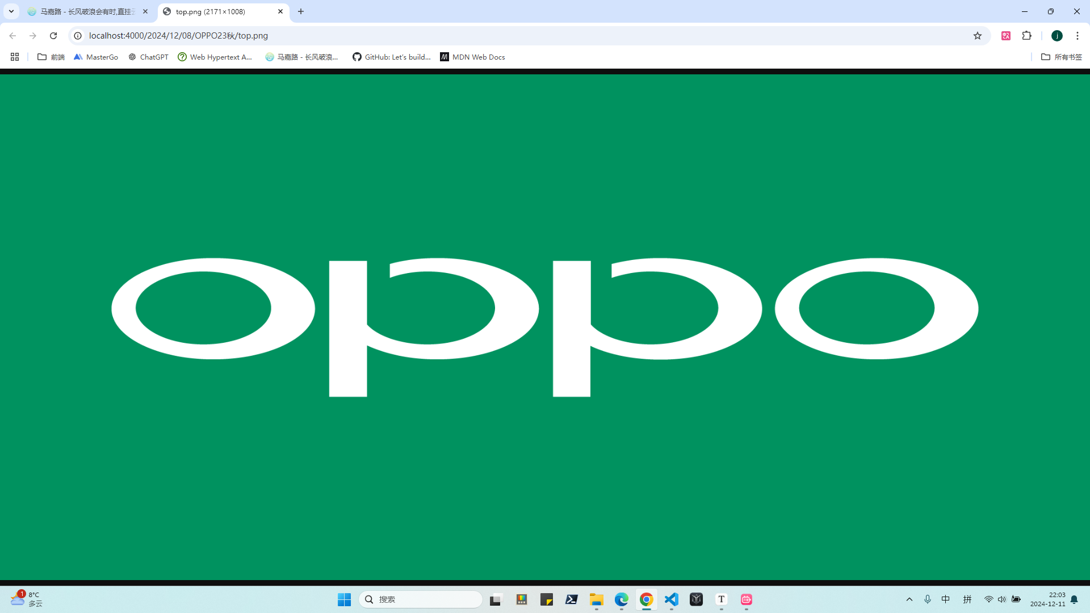Open the Wi-Fi network tray icon
The height and width of the screenshot is (613, 1090).
988,599
